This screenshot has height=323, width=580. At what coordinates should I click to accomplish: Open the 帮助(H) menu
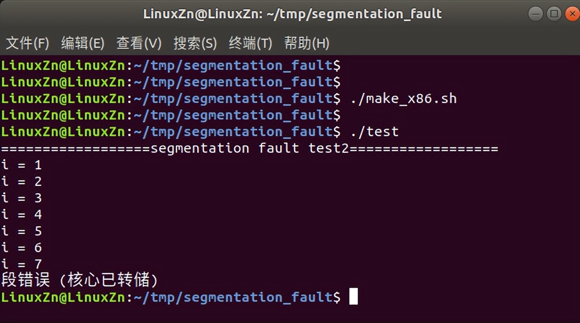tap(307, 44)
